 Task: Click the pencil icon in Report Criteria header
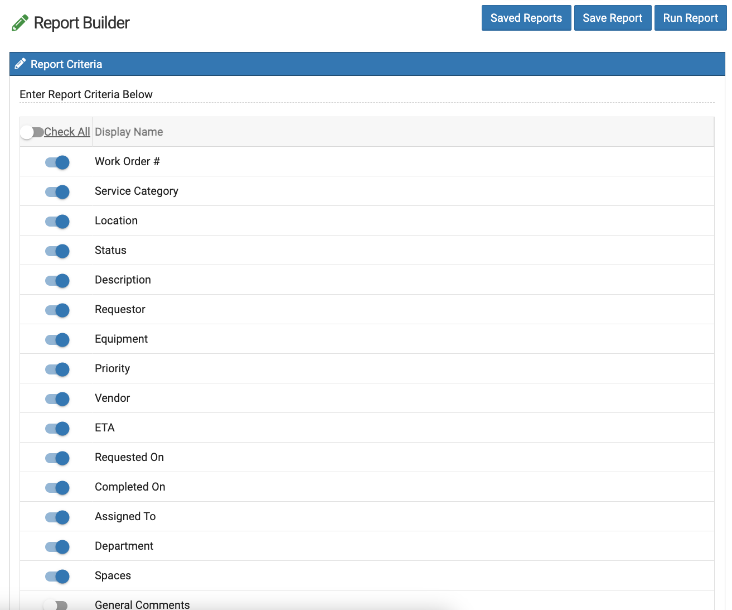pos(20,64)
